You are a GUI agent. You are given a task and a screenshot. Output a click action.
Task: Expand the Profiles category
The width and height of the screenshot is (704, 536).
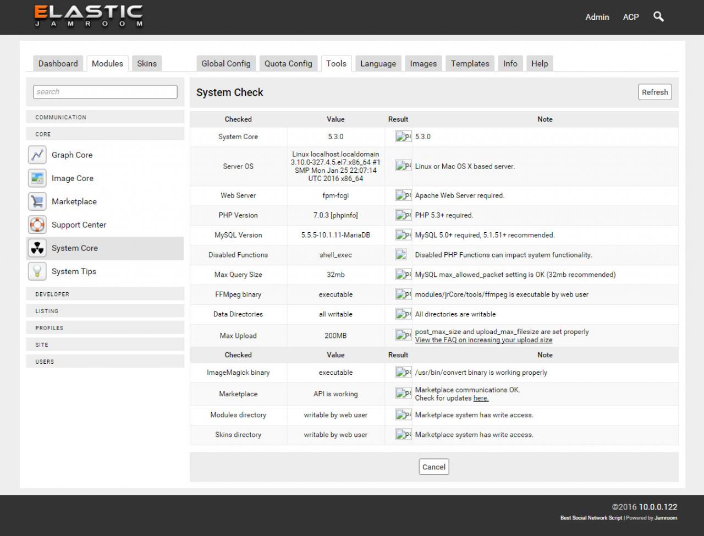(50, 328)
